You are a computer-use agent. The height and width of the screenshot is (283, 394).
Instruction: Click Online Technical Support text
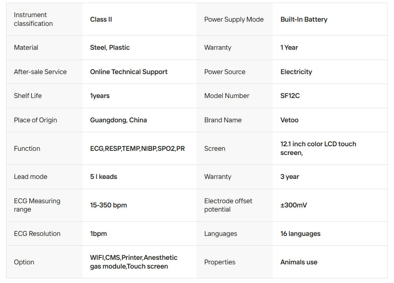tap(129, 72)
